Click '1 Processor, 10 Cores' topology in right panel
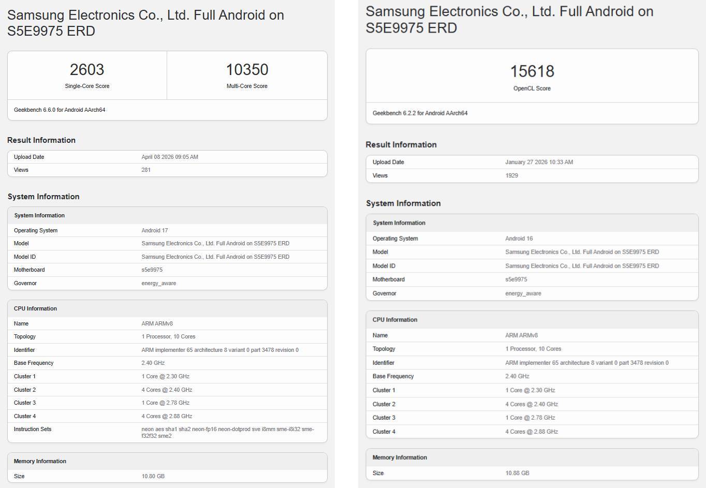Viewport: 706px width, 488px height. click(533, 349)
